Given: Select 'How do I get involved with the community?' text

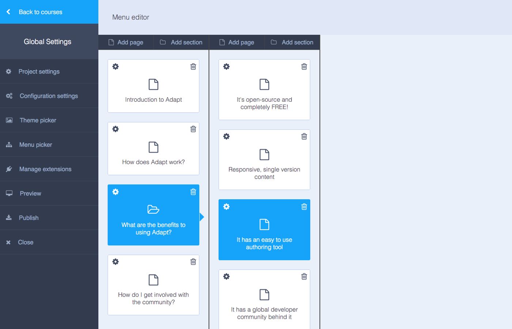Looking at the screenshot, I should [x=154, y=298].
